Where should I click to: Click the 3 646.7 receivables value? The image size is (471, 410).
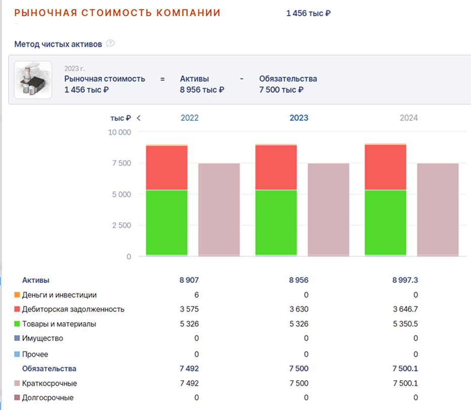405,309
